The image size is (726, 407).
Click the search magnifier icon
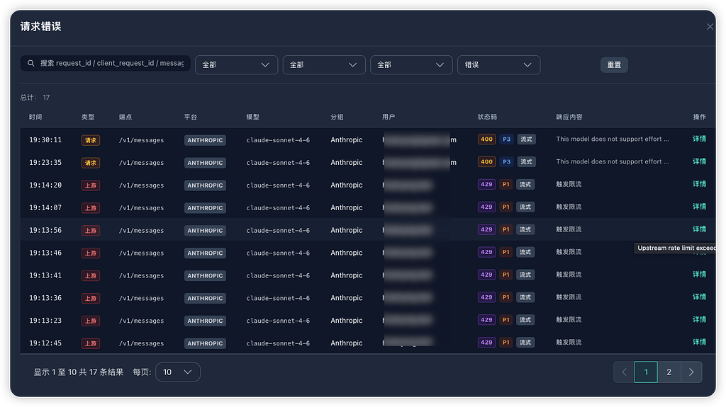click(x=31, y=64)
